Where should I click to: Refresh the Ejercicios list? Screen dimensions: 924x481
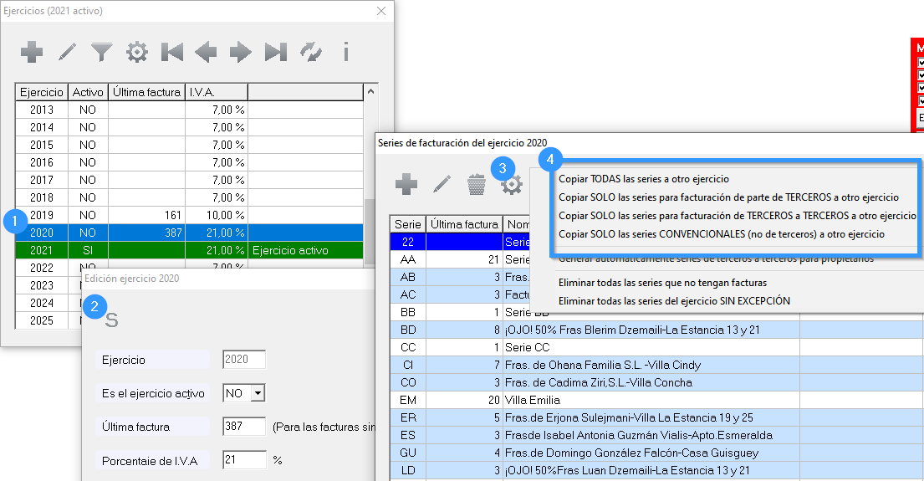point(311,53)
